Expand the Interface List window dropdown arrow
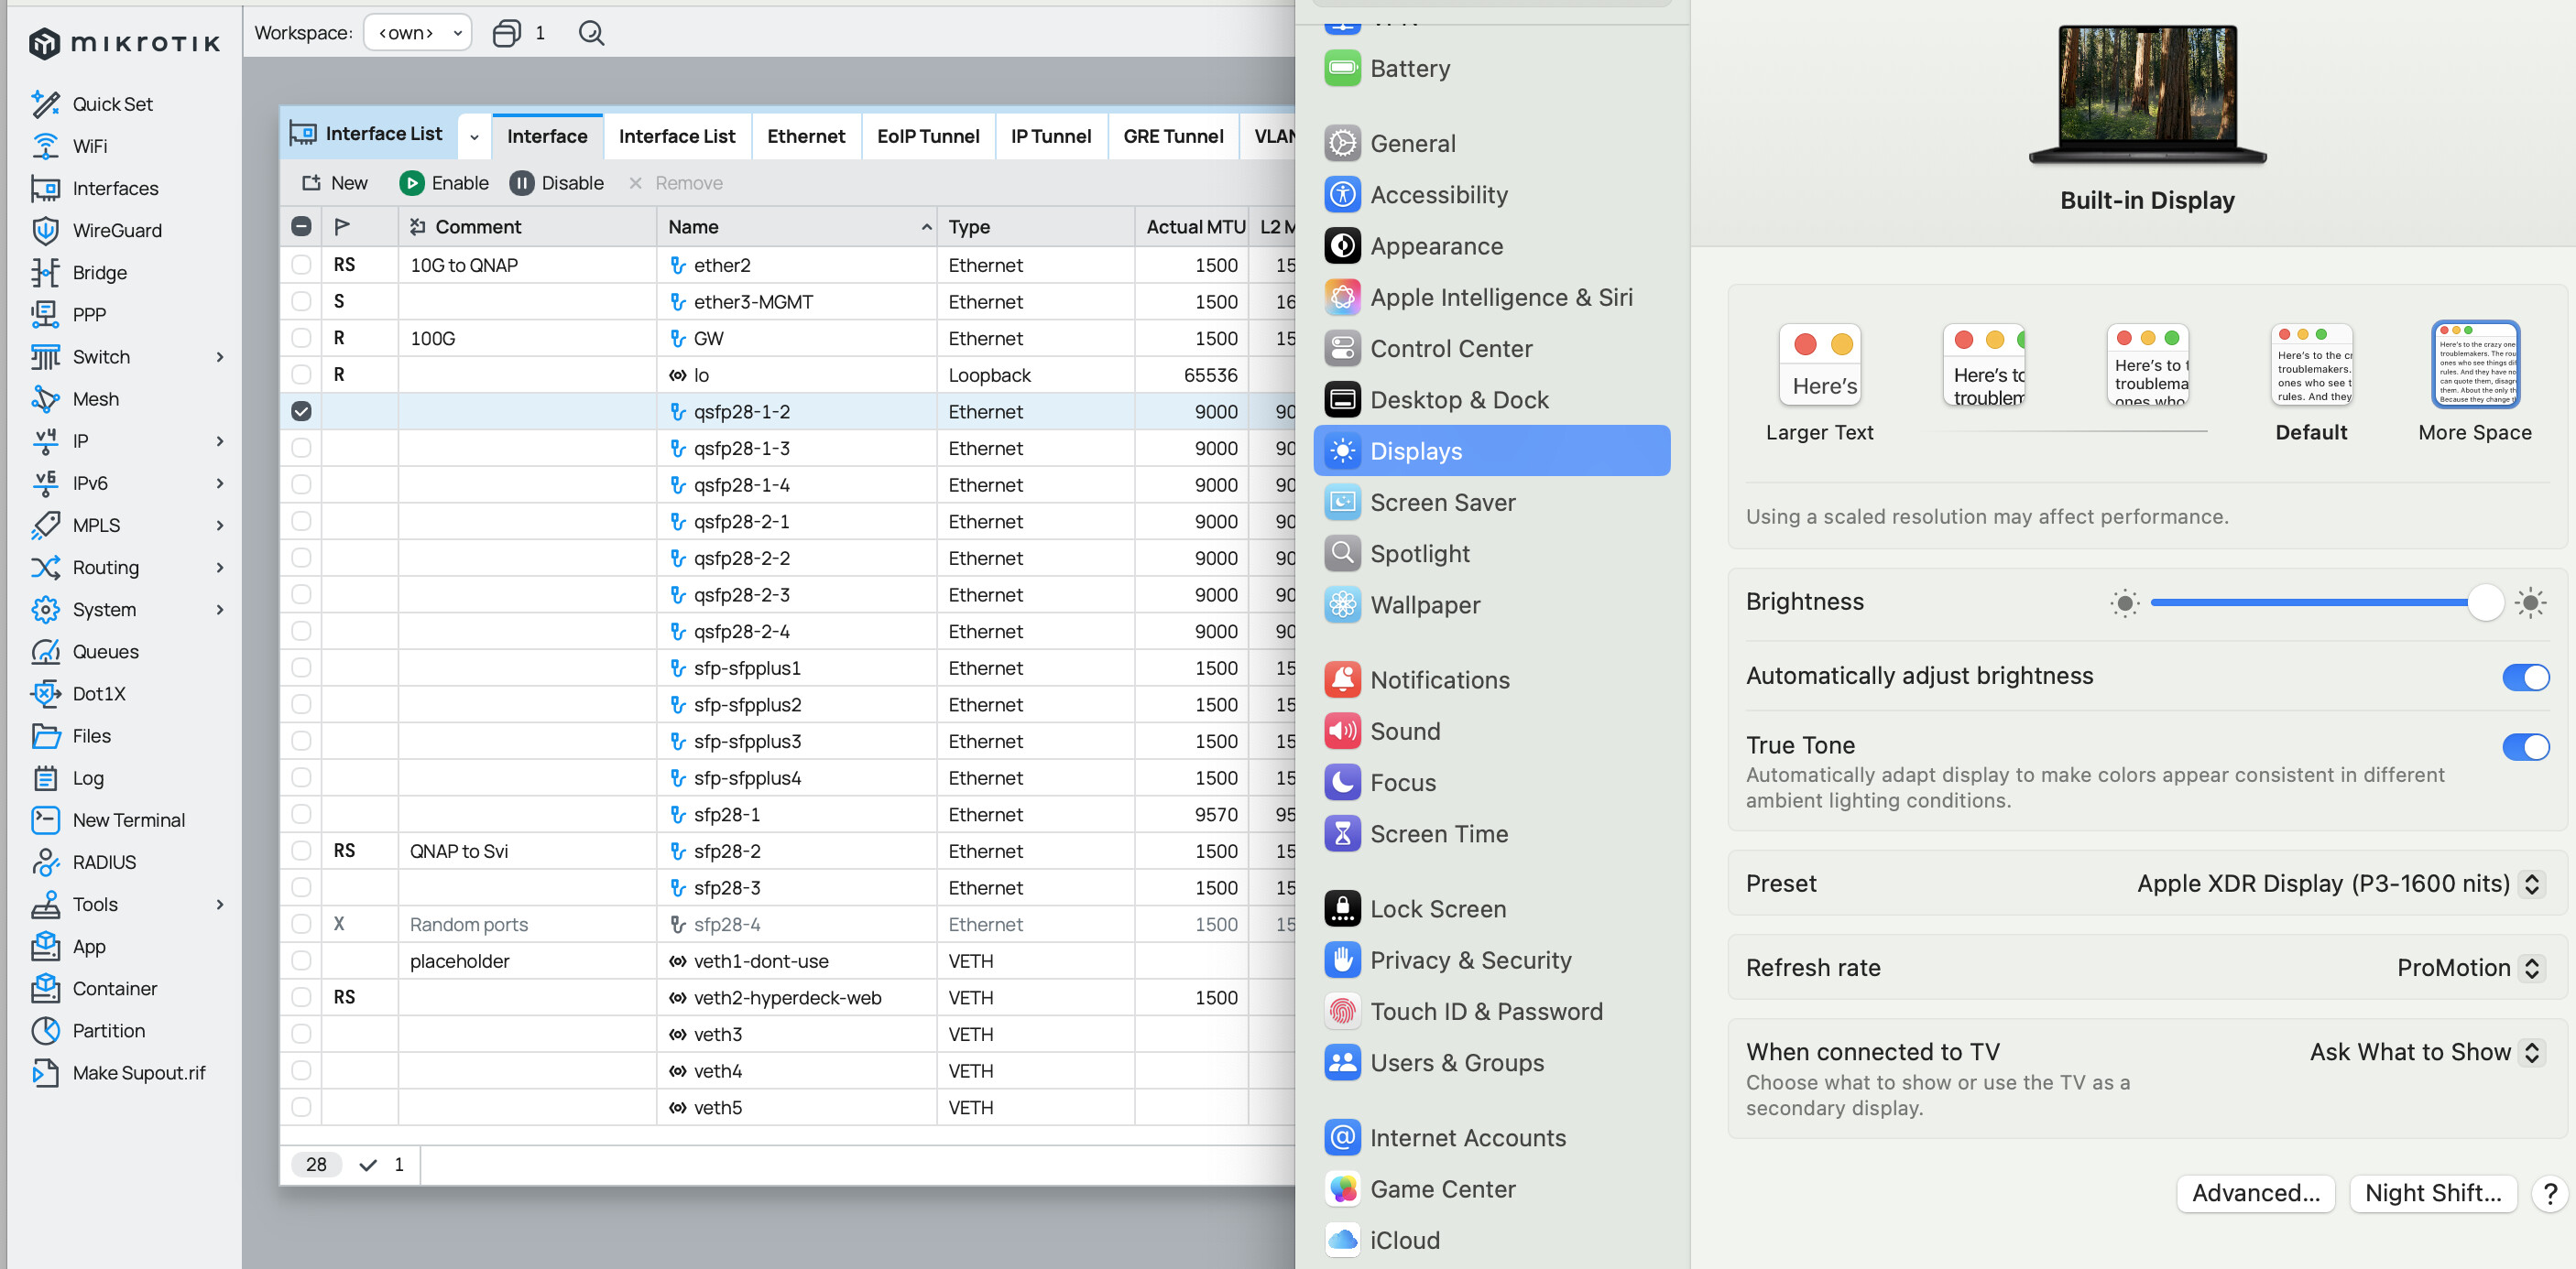2576x1269 pixels. click(474, 136)
